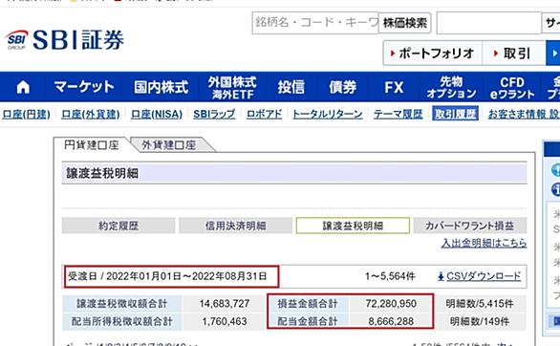Screen dimensions: 560x346
Task: Follow the 入出金明細はこちら link
Action: (x=484, y=243)
